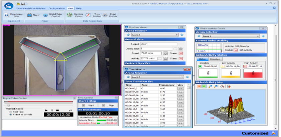Click the gear icon next to Speed field
The image size is (281, 137).
(165, 53)
